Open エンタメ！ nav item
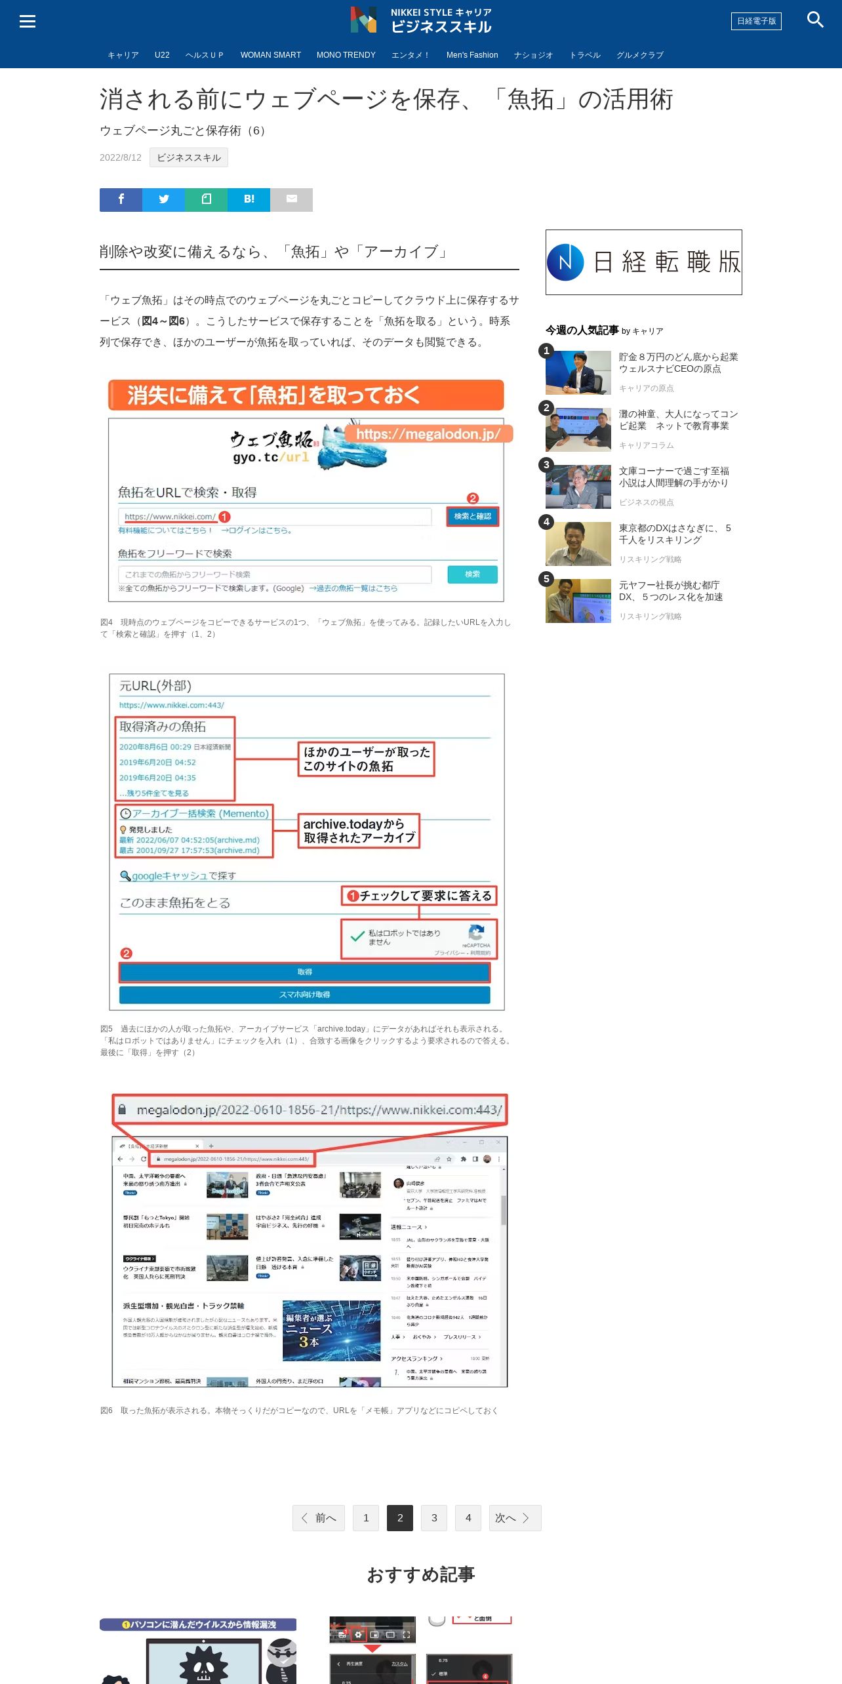The image size is (842, 1684). (x=411, y=55)
